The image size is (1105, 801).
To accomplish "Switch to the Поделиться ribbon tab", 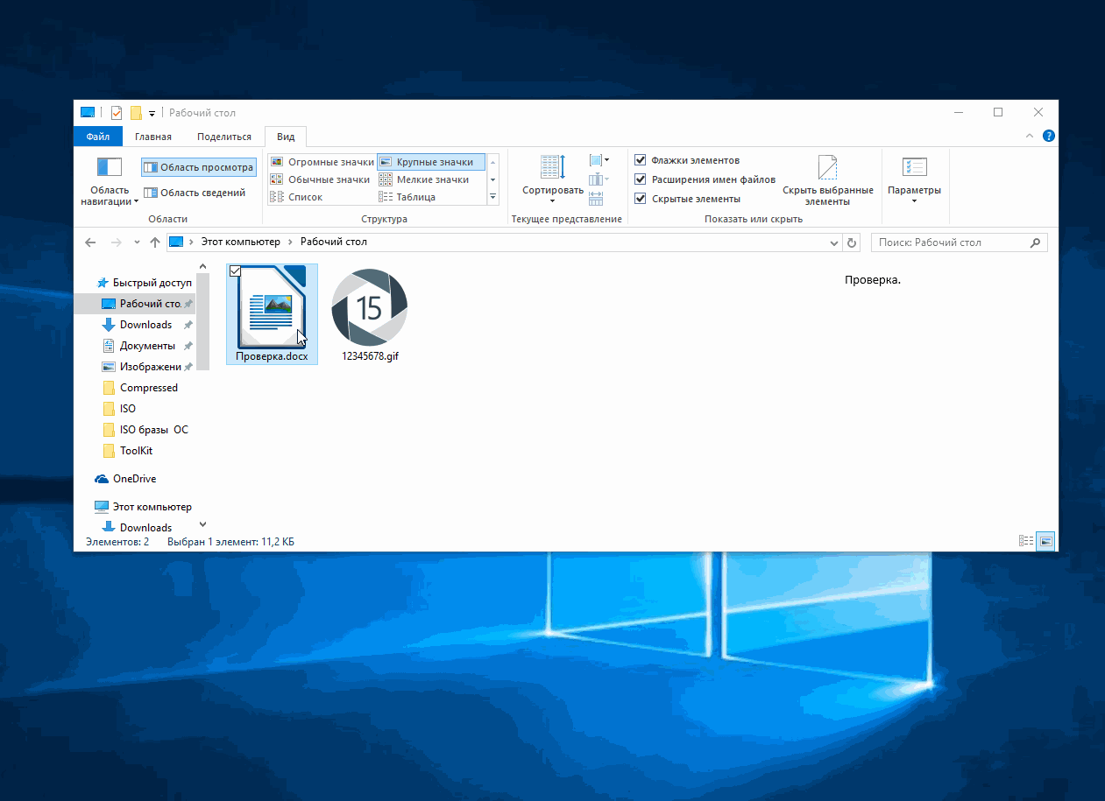I will [x=224, y=137].
